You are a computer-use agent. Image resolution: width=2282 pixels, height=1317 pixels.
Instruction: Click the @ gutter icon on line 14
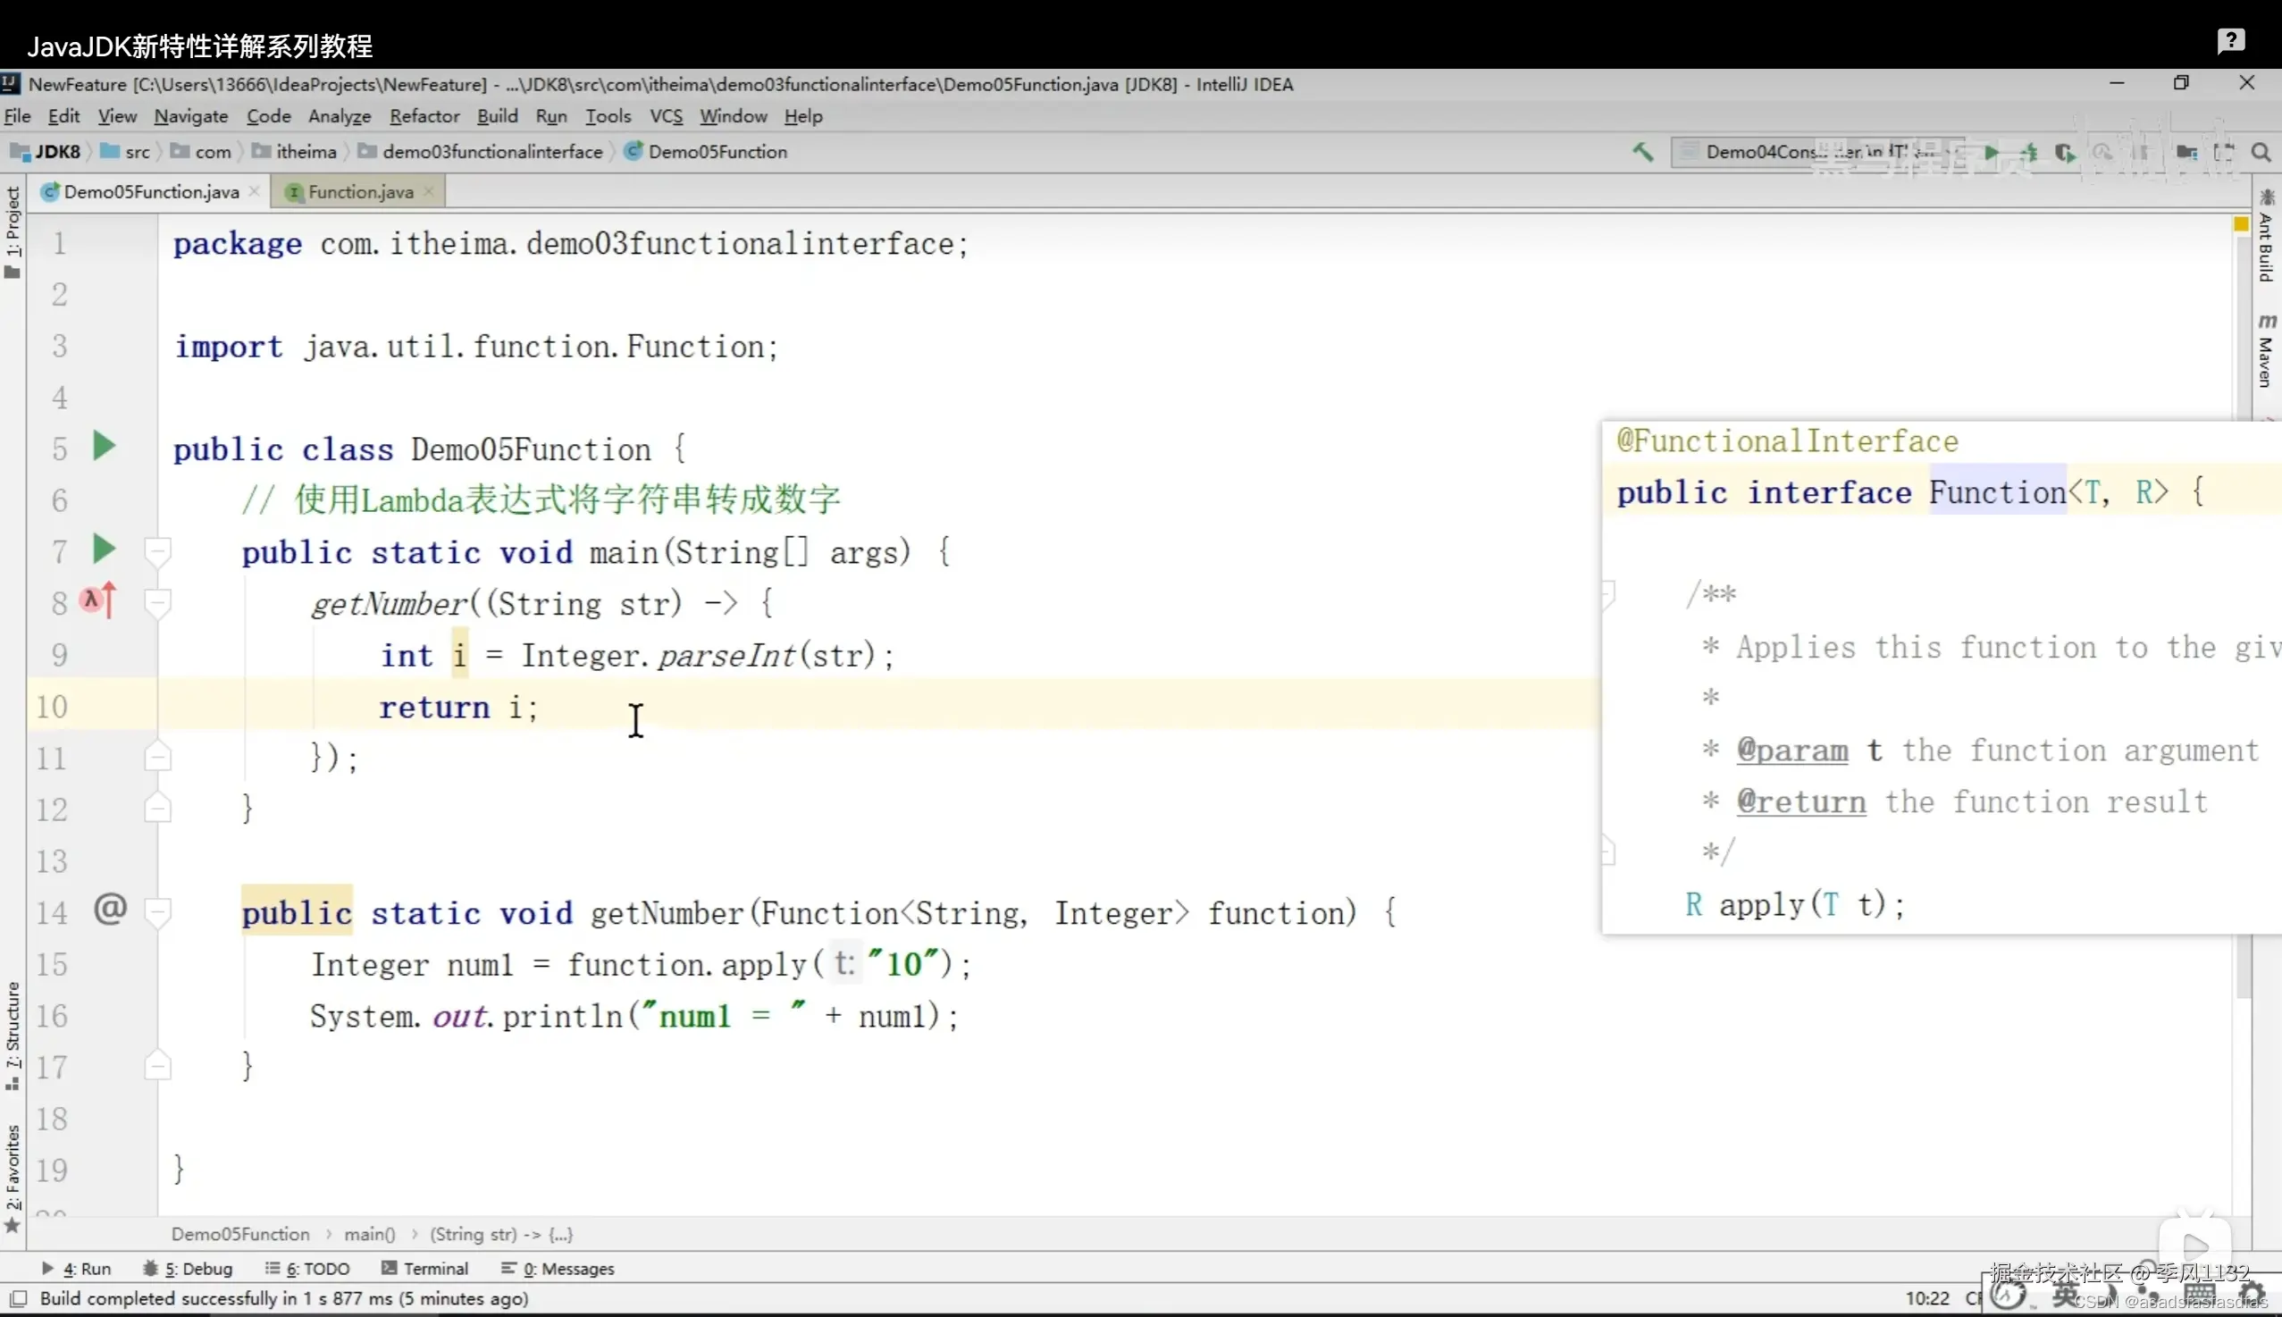pos(110,908)
